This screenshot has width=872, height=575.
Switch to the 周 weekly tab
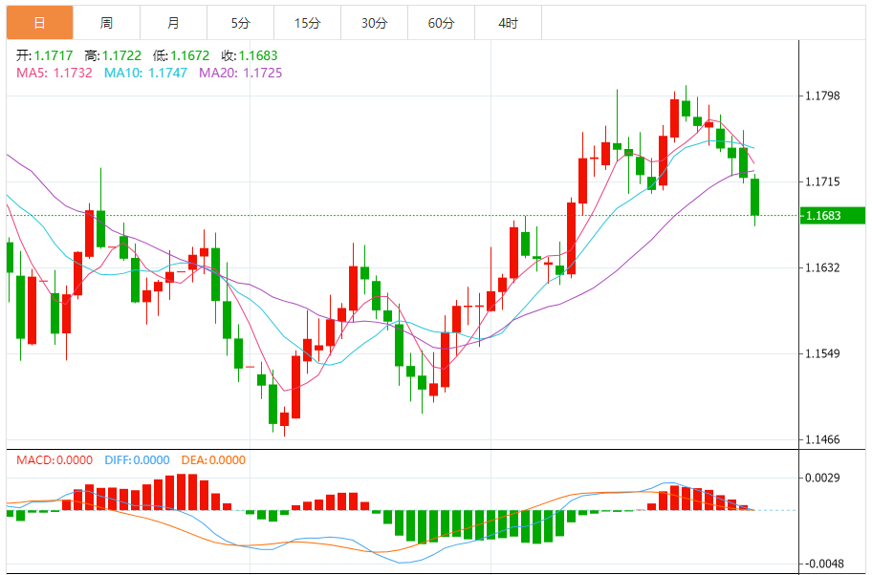point(106,23)
